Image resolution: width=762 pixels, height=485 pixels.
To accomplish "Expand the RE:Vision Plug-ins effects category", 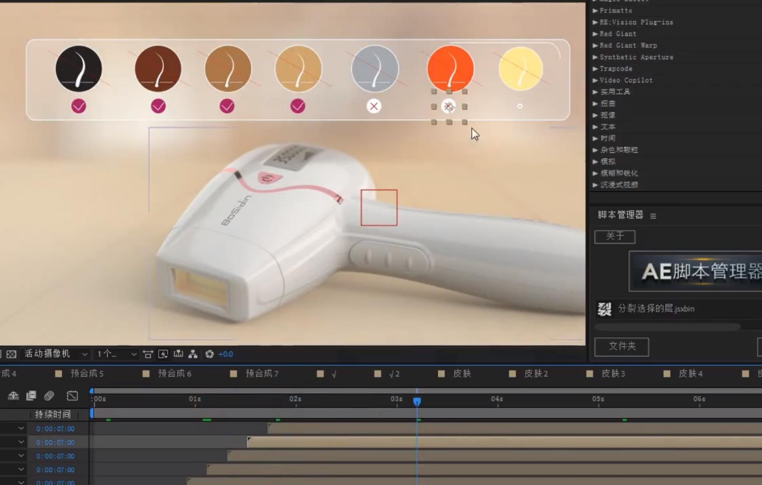I will pyautogui.click(x=595, y=22).
